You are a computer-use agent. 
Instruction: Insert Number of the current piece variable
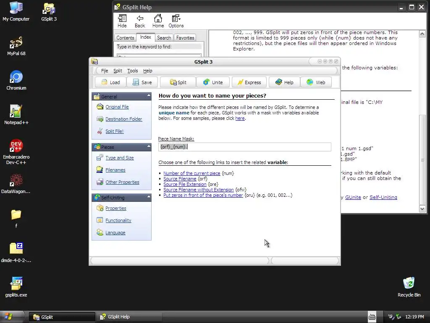point(191,173)
